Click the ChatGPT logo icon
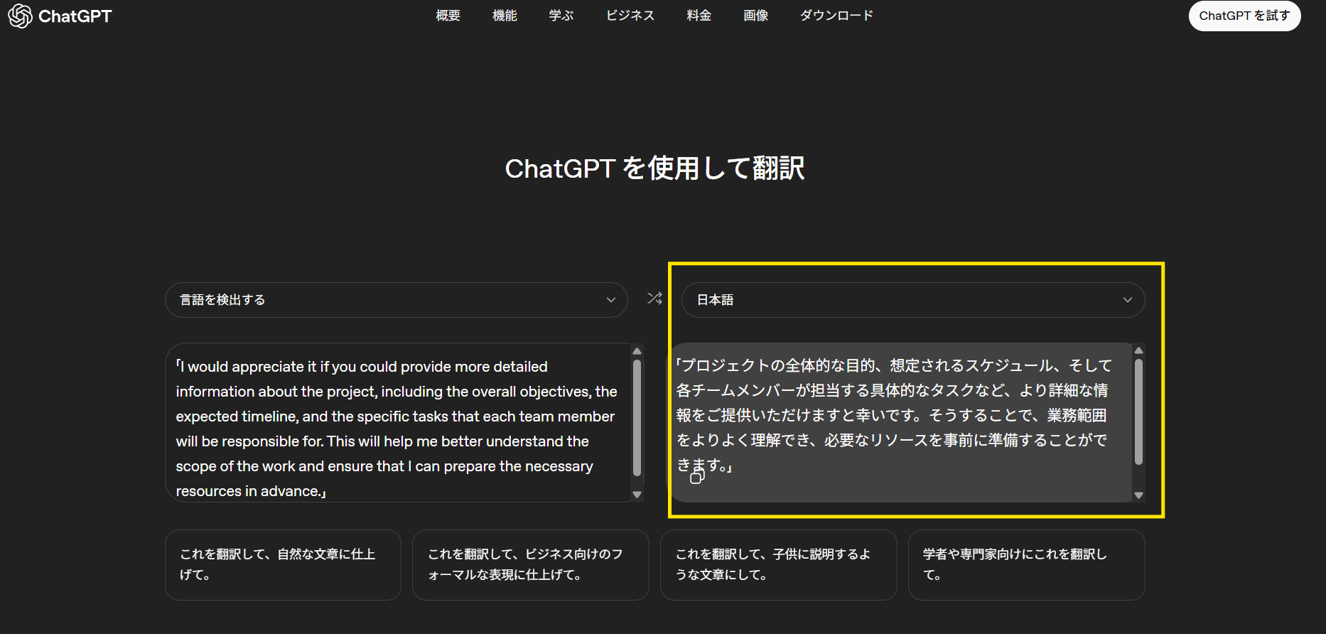Screen dimensions: 1326x634 [20, 16]
